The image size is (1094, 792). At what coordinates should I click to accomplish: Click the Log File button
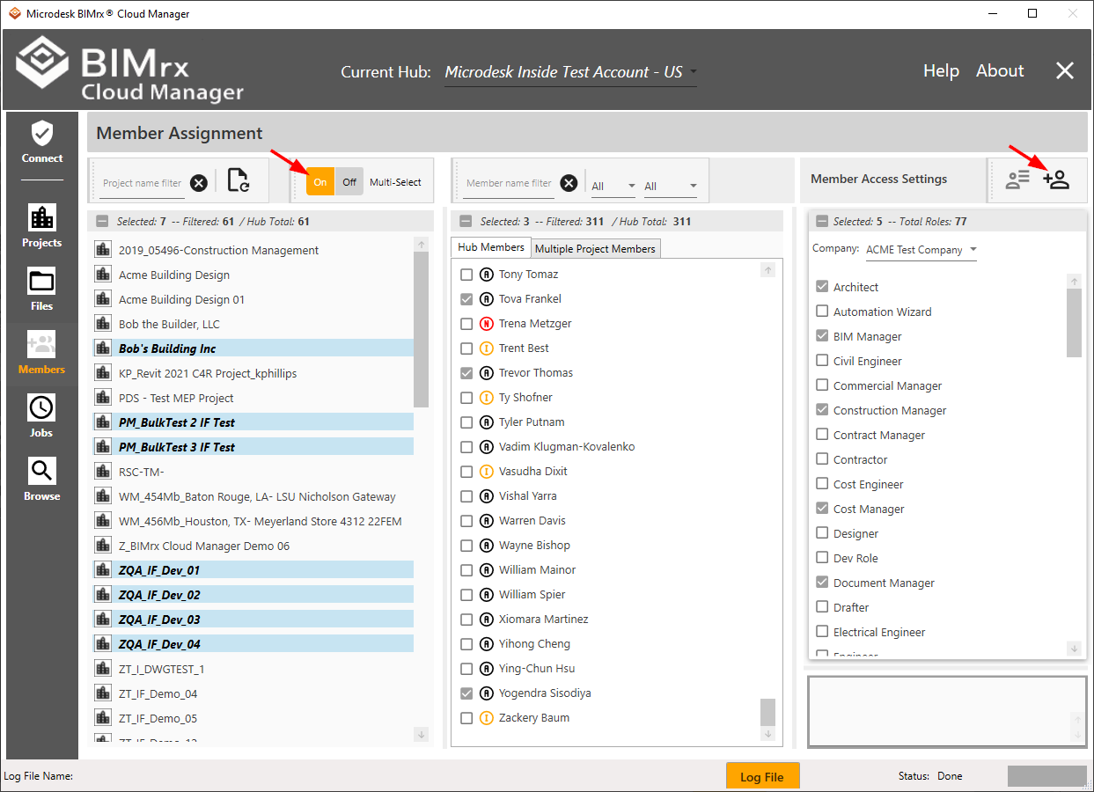[x=762, y=776]
